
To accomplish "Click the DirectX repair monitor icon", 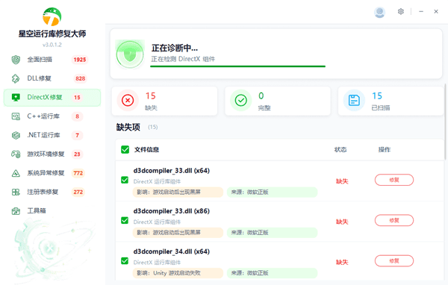I will [16, 98].
